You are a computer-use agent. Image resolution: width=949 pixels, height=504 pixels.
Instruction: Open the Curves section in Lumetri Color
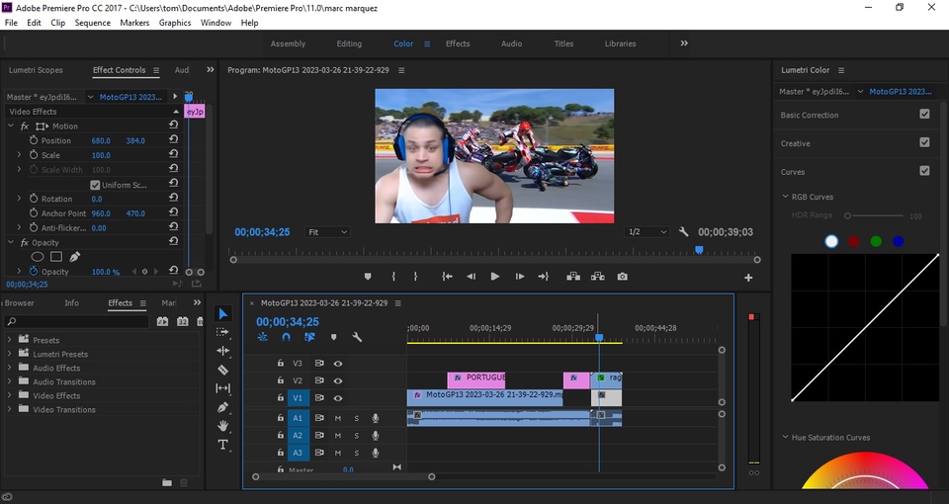[x=795, y=171]
